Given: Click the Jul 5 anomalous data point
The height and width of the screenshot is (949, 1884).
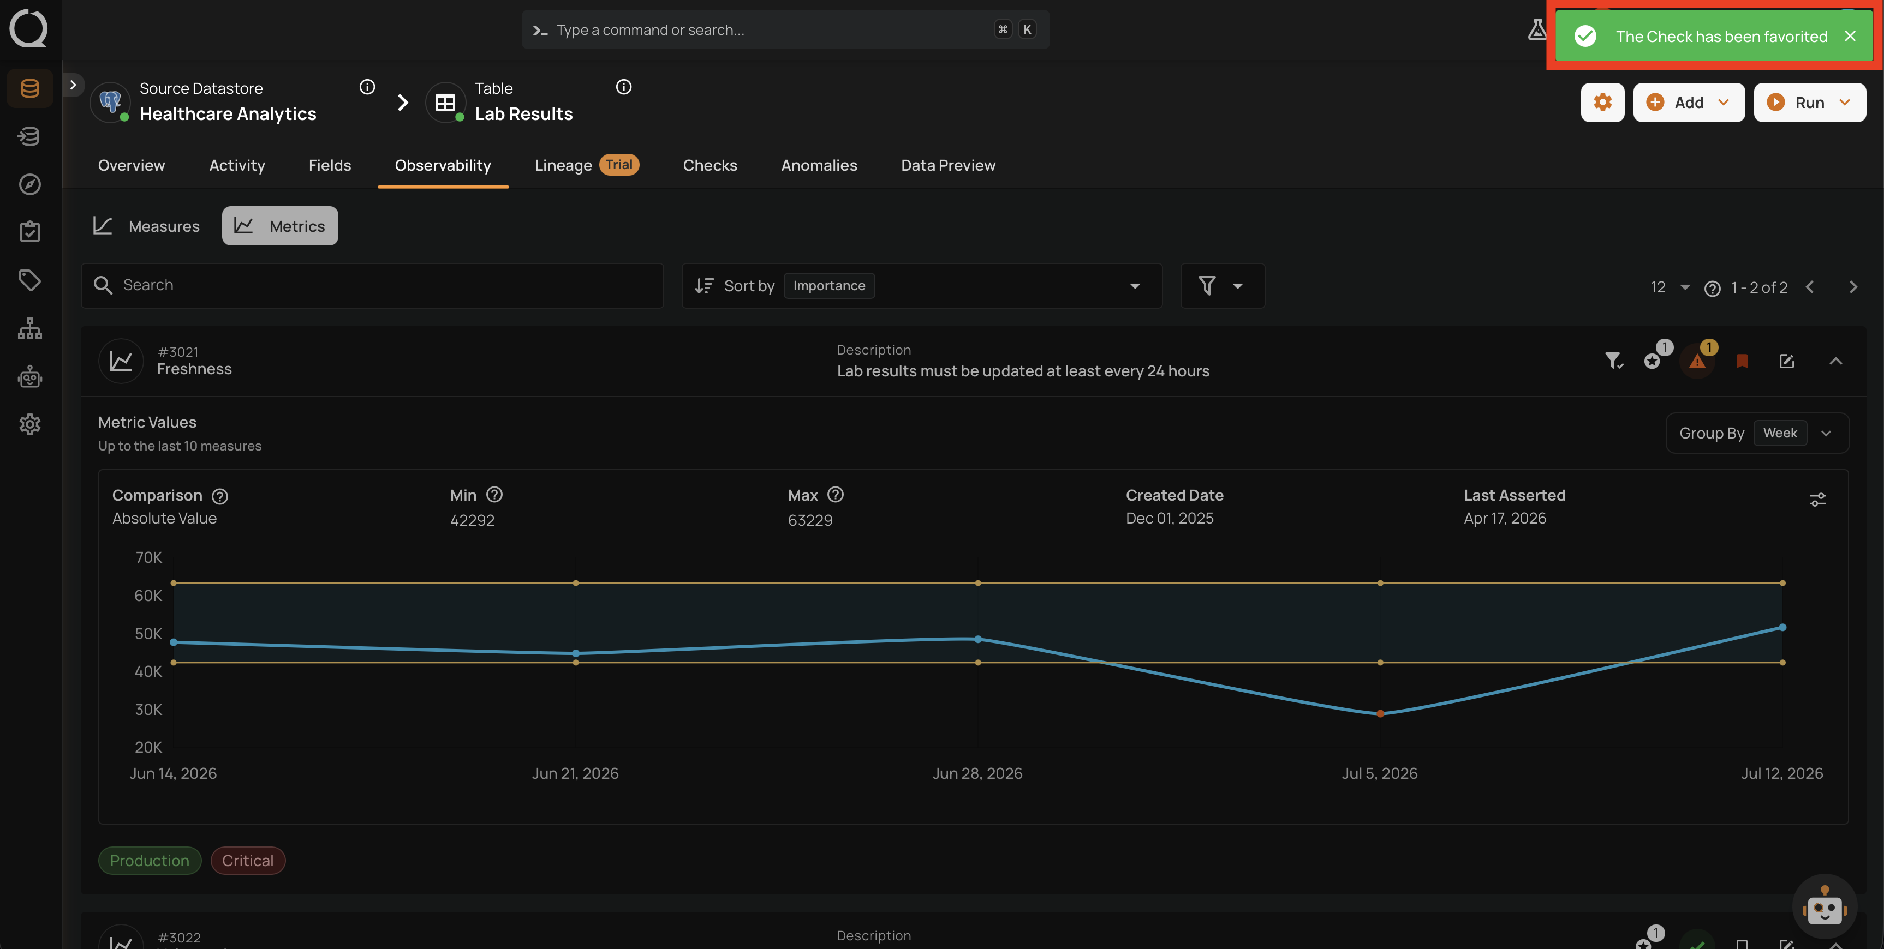Looking at the screenshot, I should coord(1380,713).
